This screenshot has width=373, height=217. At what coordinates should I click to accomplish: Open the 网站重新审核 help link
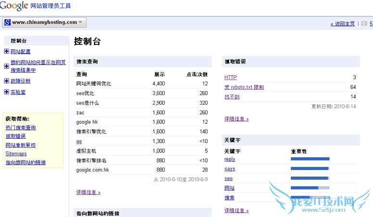(x=21, y=145)
